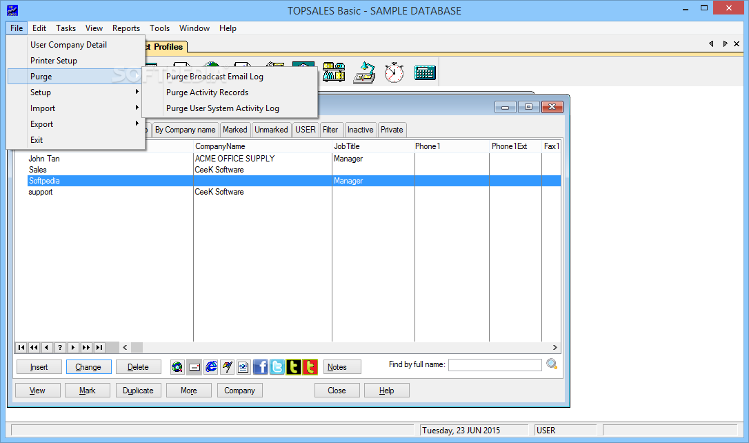Go to next record arrow
This screenshot has height=443, width=749.
tap(73, 347)
